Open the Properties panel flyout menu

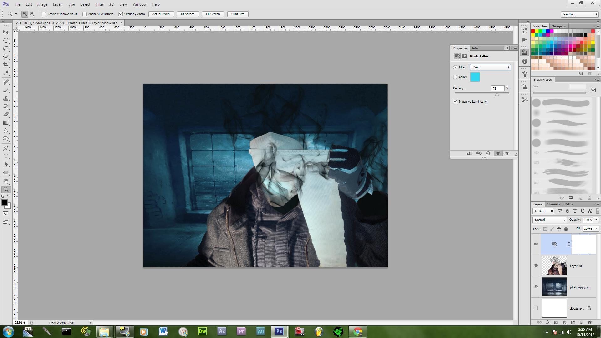515,48
